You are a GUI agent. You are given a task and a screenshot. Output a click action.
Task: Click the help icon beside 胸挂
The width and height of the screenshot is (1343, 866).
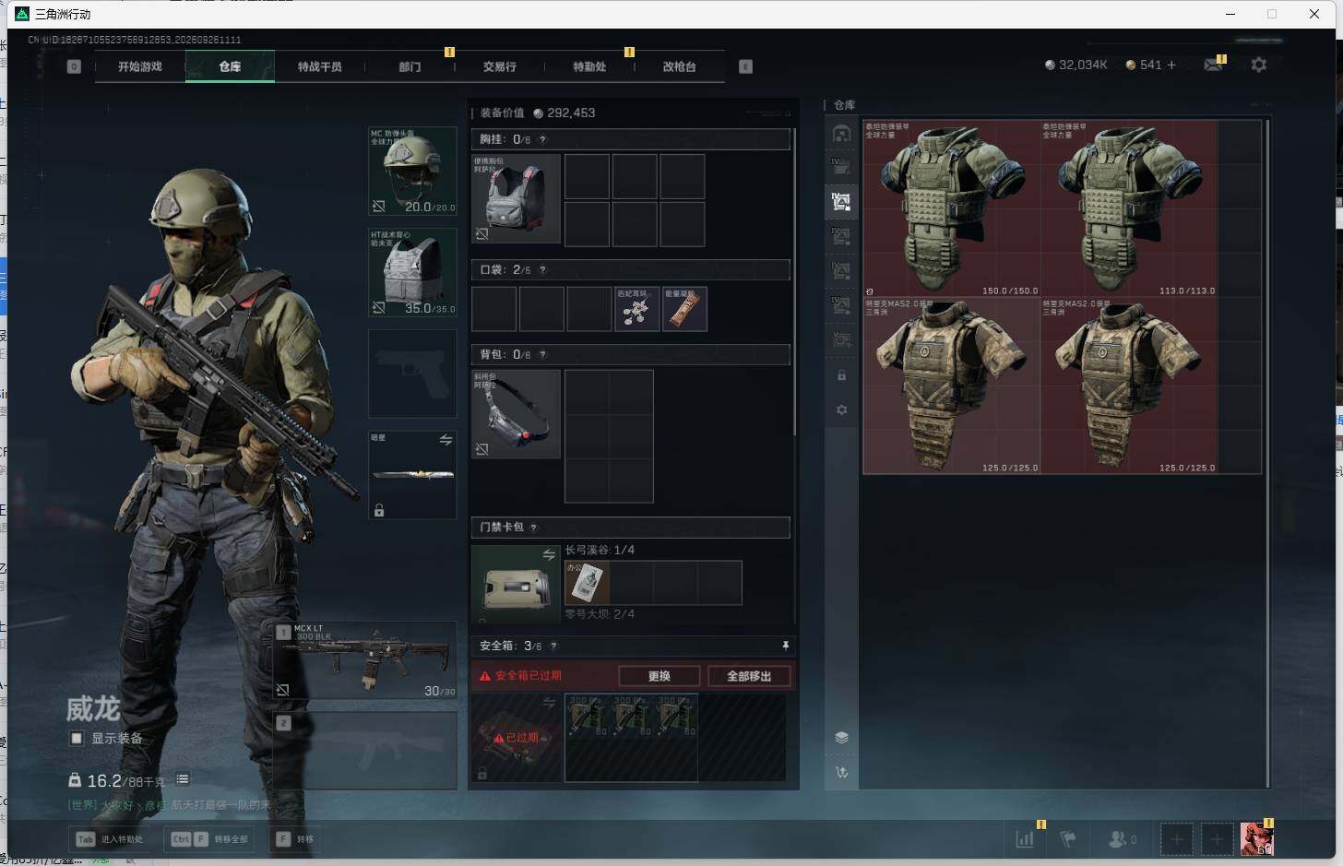(542, 139)
